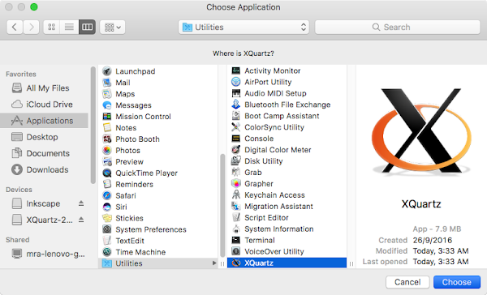The height and width of the screenshot is (295, 487).
Task: Click the Maps app icon
Action: [x=107, y=94]
